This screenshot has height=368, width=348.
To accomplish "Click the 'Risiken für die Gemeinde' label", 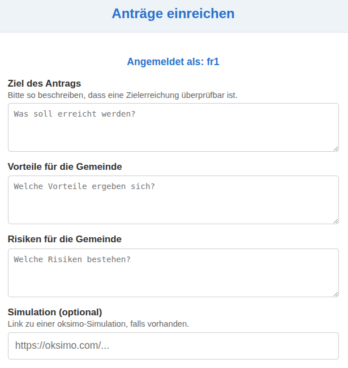I will 65,239.
